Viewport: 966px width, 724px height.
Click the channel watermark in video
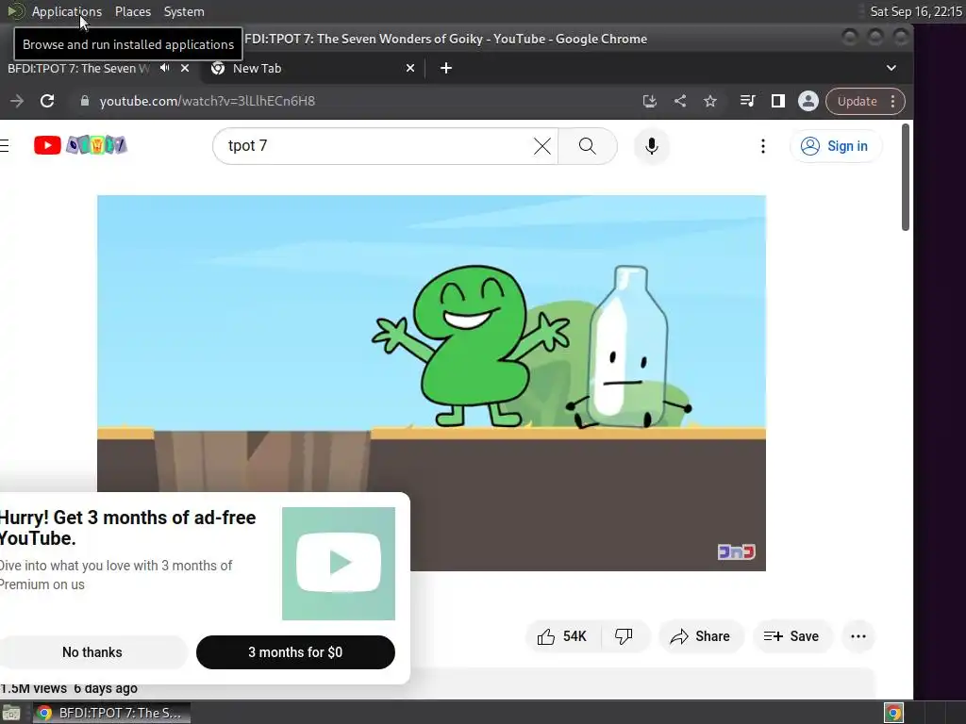click(x=736, y=551)
